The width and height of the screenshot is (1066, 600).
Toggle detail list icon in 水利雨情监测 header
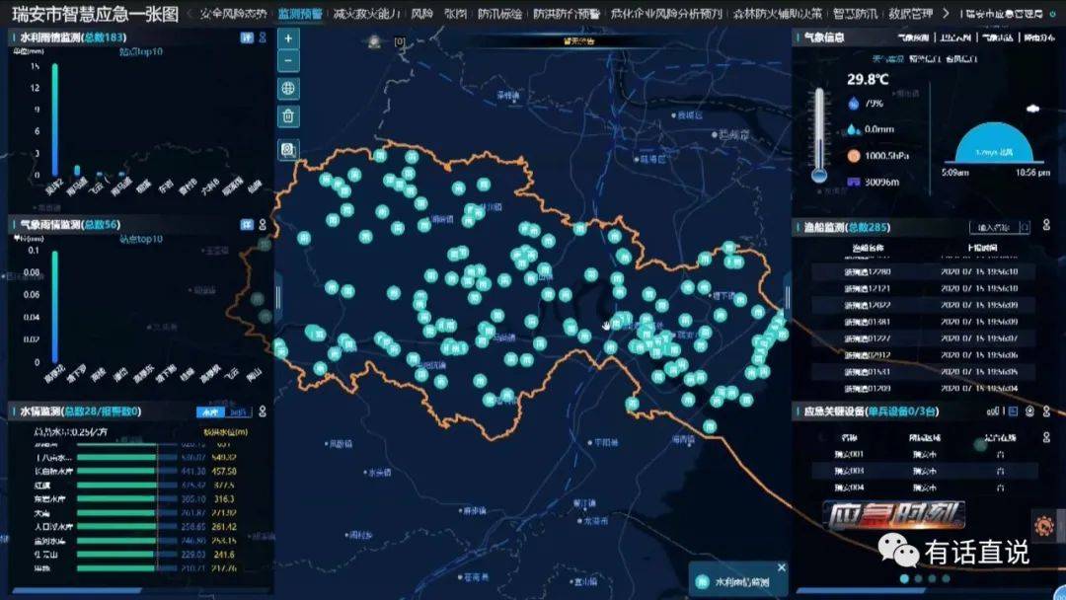(x=247, y=37)
